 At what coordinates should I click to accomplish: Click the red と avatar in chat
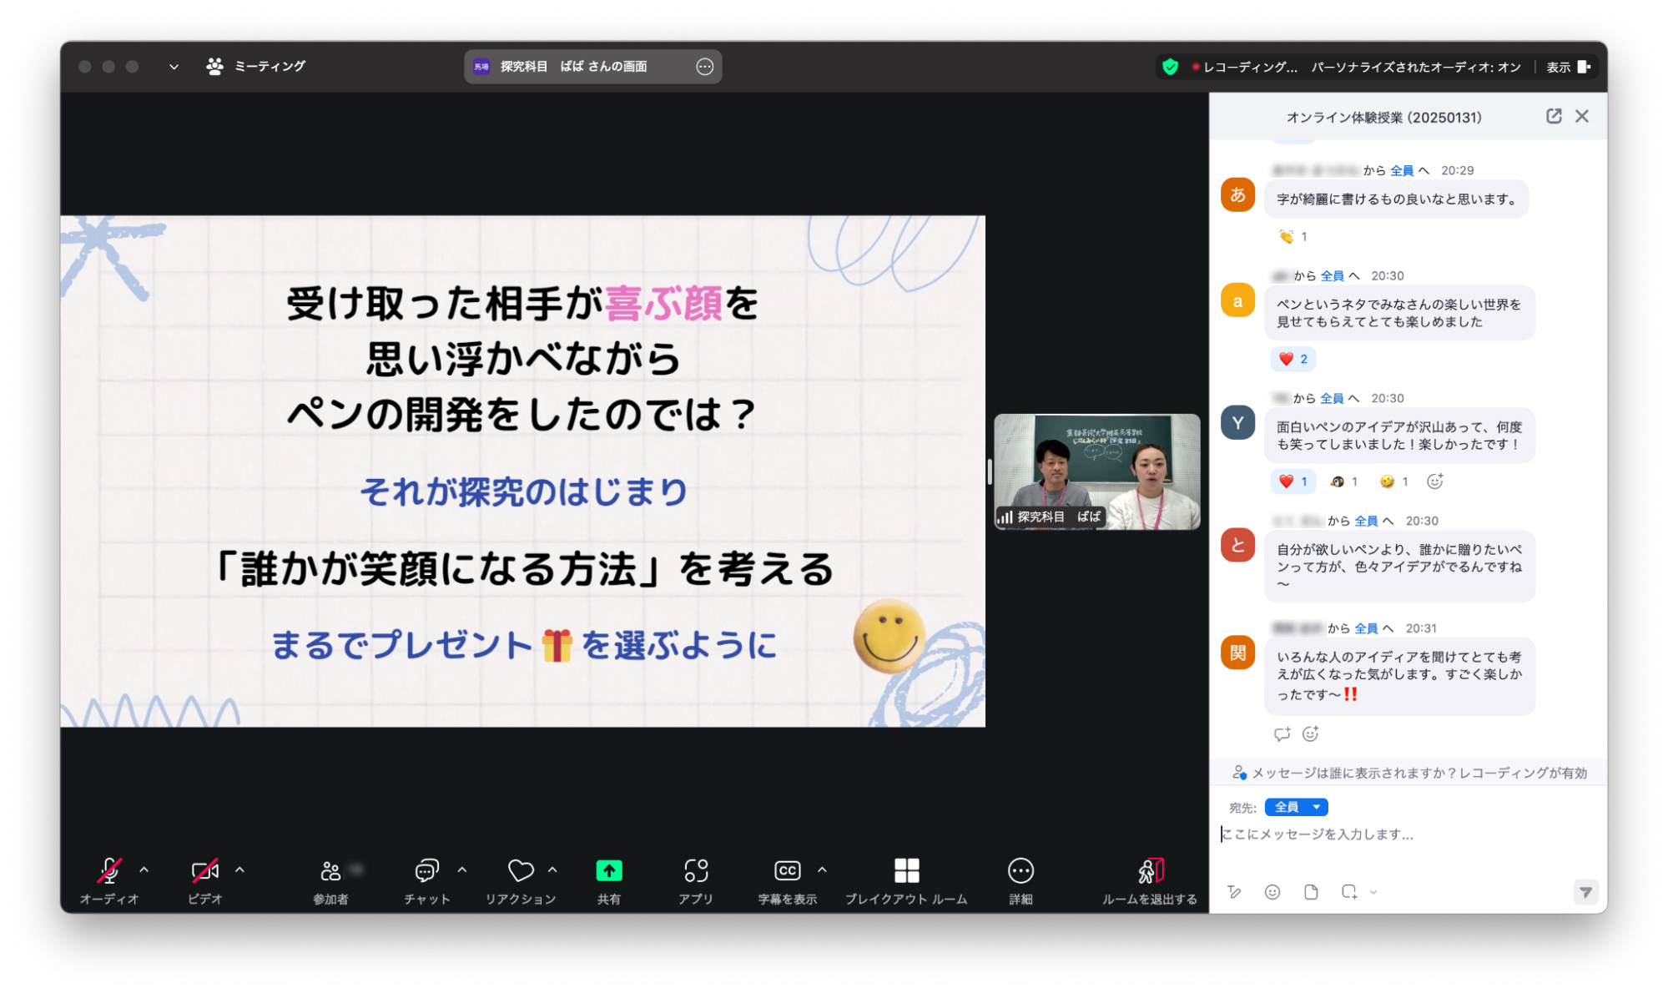point(1238,546)
